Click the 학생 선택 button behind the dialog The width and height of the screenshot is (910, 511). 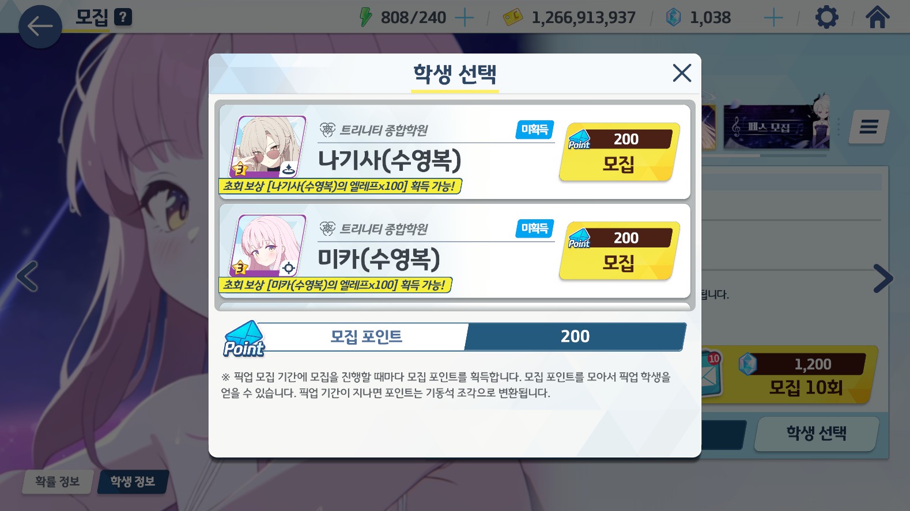(816, 433)
